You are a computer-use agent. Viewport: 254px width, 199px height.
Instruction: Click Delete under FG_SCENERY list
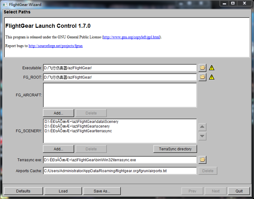click(91, 149)
